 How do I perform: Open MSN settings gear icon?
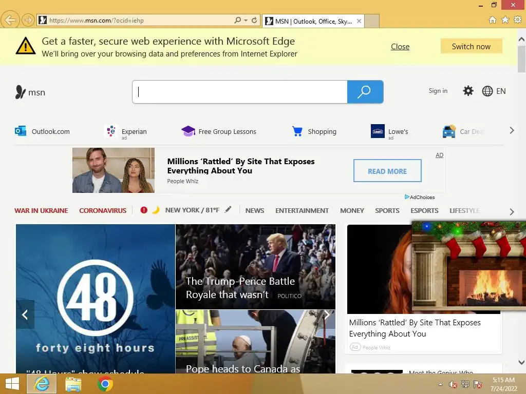point(468,91)
